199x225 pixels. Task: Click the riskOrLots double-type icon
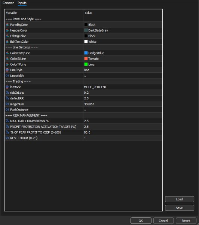(7, 93)
